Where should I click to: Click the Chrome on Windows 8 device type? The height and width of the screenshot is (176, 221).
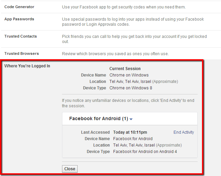(x=131, y=88)
